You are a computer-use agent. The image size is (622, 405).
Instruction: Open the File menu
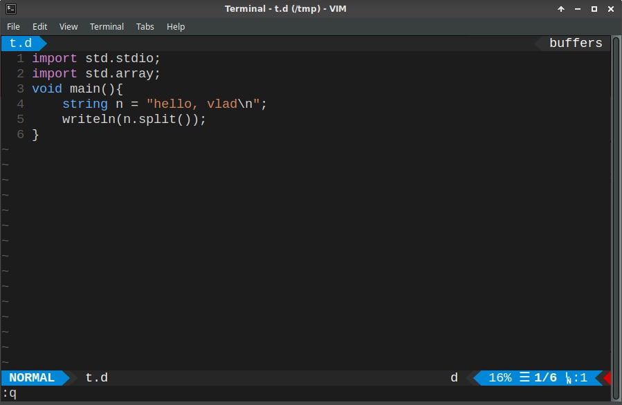point(13,26)
